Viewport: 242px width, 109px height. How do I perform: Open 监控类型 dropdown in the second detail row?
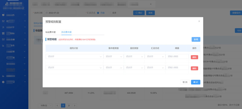tap(134, 68)
